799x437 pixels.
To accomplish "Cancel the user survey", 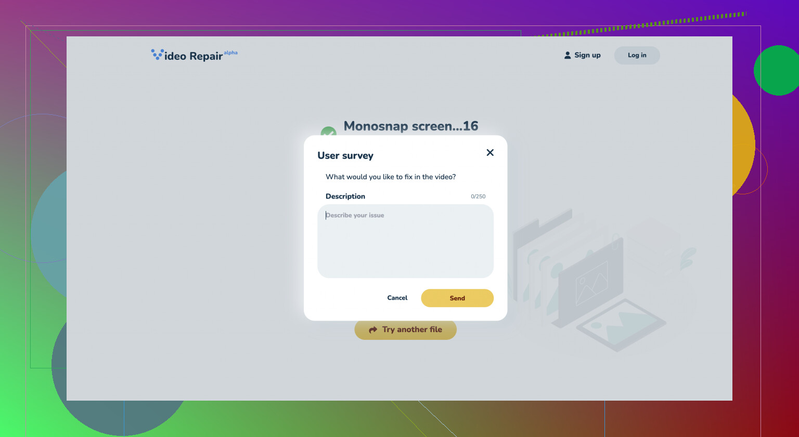I will pyautogui.click(x=397, y=298).
